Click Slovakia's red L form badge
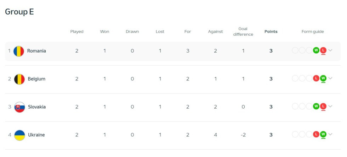 pyautogui.click(x=323, y=106)
